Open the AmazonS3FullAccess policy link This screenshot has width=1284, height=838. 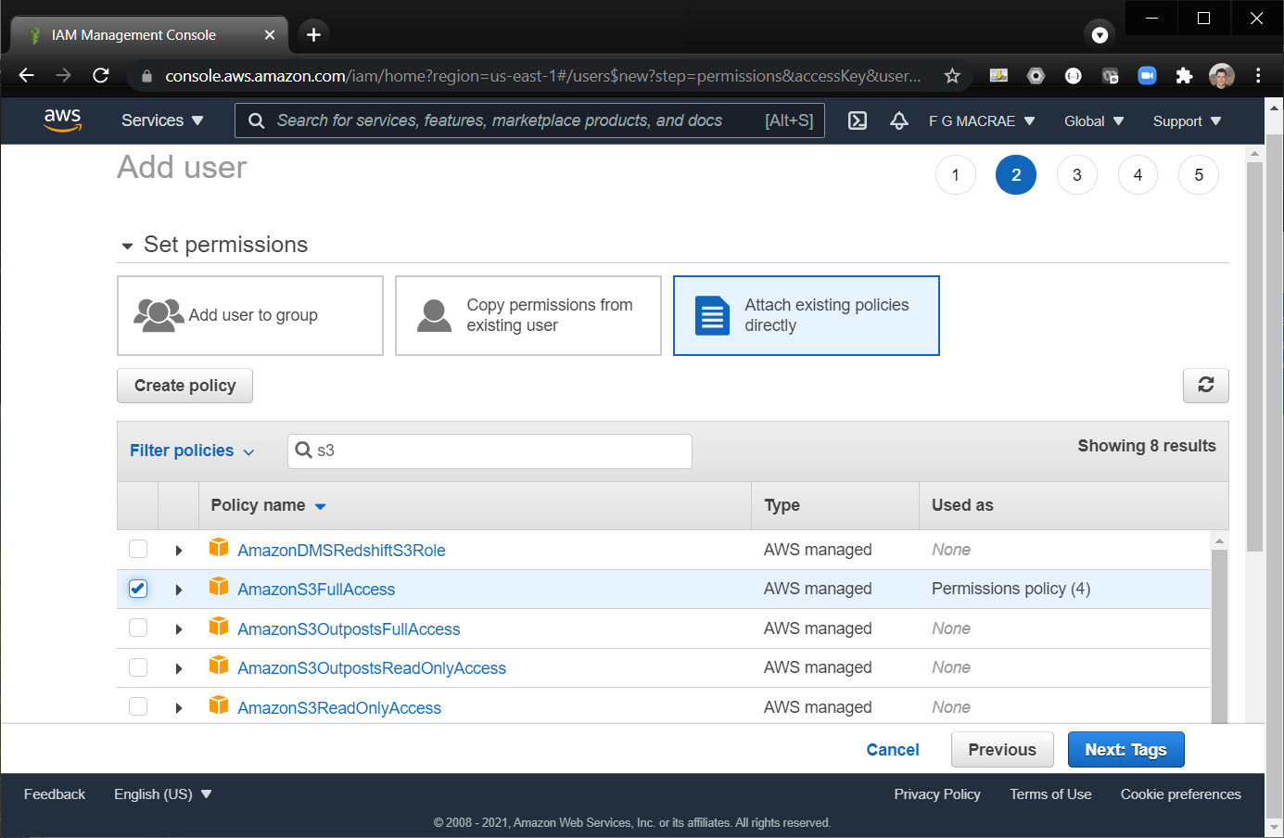click(316, 590)
